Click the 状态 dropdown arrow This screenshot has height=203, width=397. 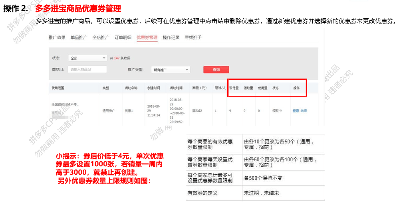104,58
